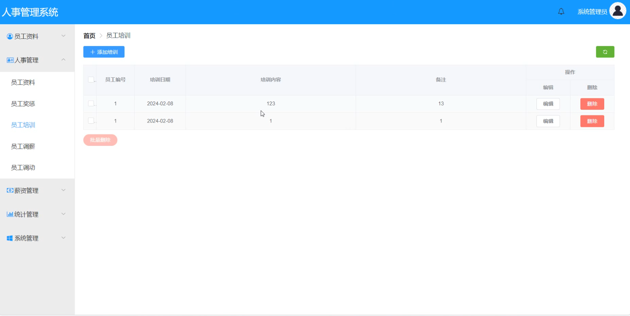Screen dimensions: 630x316
Task: Edit the second training record row
Action: [x=548, y=121]
